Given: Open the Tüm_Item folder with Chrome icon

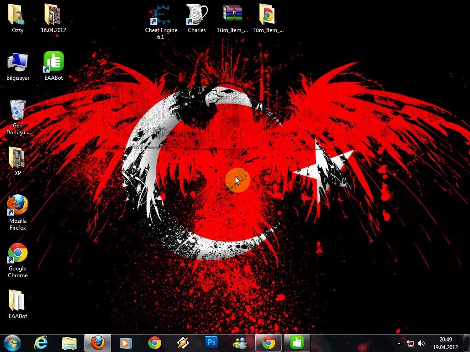Looking at the screenshot, I should (268, 18).
